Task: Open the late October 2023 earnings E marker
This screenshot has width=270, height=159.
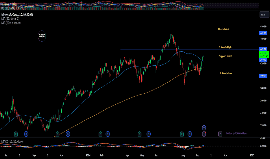Action: click(x=58, y=134)
